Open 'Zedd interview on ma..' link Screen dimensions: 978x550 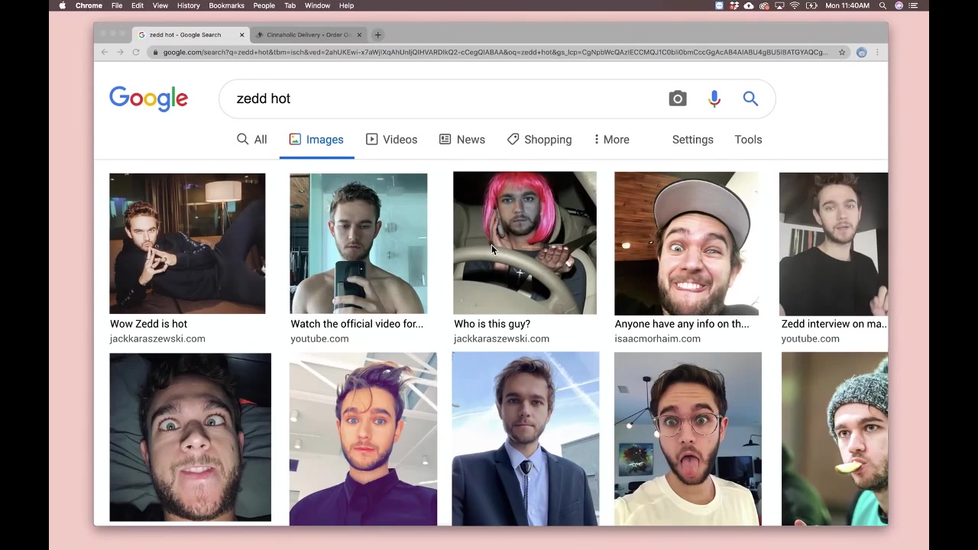coord(834,324)
